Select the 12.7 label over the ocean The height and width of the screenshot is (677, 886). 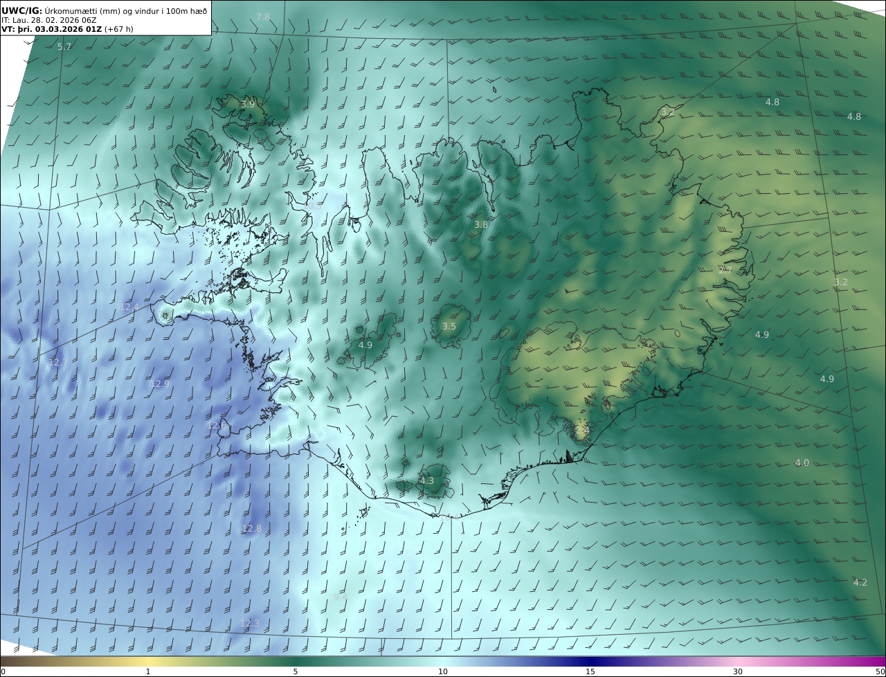point(57,362)
